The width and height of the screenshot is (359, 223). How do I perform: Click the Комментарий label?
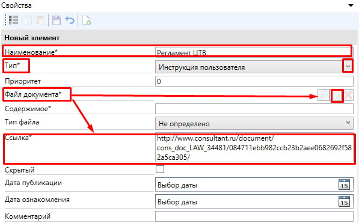28,216
